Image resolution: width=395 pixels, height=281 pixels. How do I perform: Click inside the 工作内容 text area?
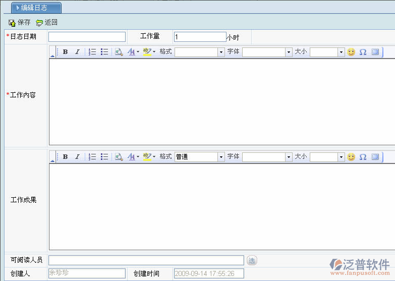222,102
